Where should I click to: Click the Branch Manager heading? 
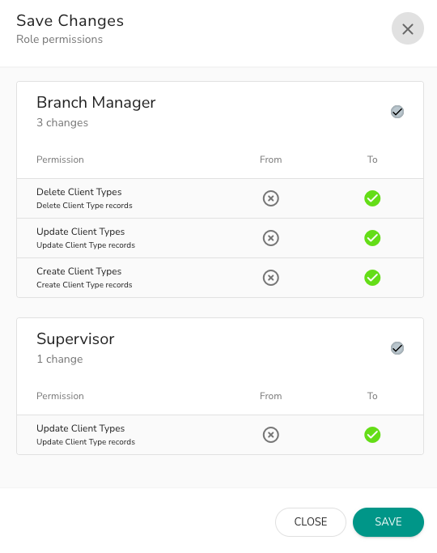(95, 103)
